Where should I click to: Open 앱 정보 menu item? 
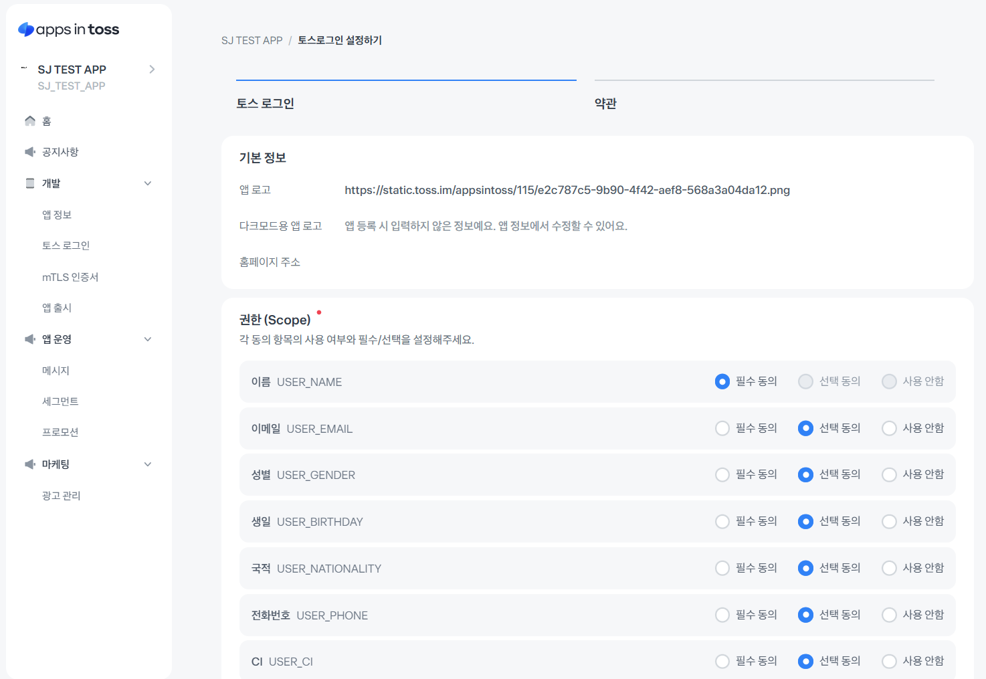click(x=57, y=215)
